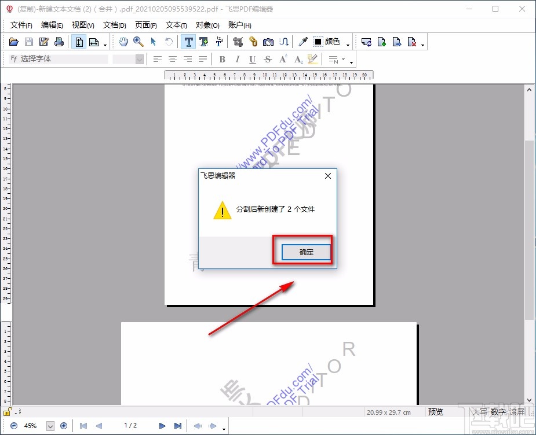The width and height of the screenshot is (536, 435).
Task: Toggle subscript formatting
Action: click(298, 60)
